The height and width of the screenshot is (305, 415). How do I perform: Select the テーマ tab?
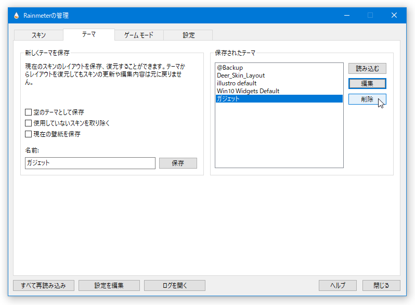pyautogui.click(x=88, y=34)
